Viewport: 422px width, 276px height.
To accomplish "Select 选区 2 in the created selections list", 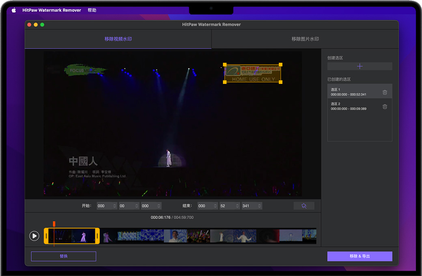I will (353, 106).
